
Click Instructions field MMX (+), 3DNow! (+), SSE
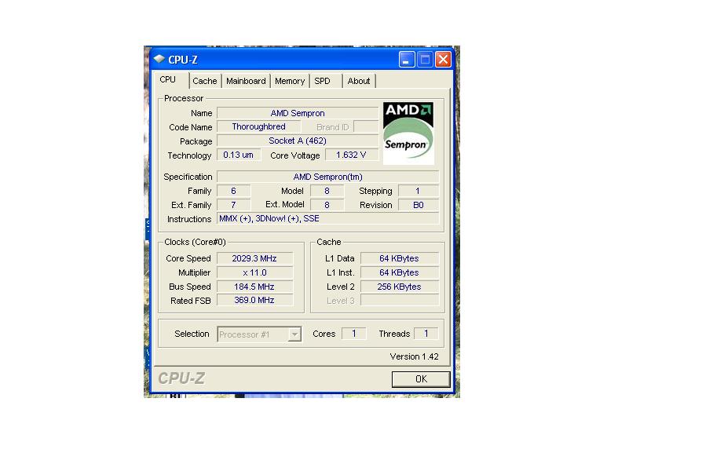tap(327, 218)
